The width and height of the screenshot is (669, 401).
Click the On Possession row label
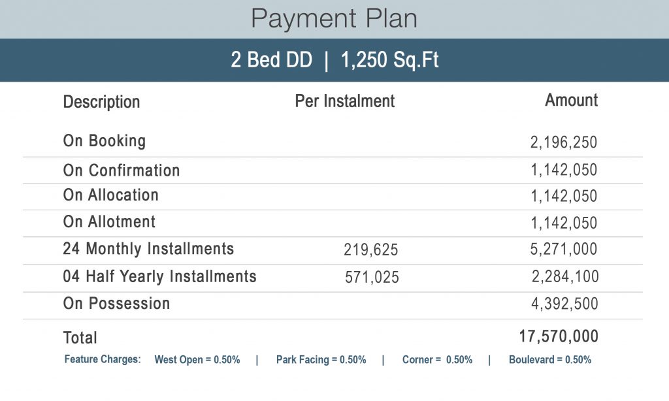[x=117, y=304]
